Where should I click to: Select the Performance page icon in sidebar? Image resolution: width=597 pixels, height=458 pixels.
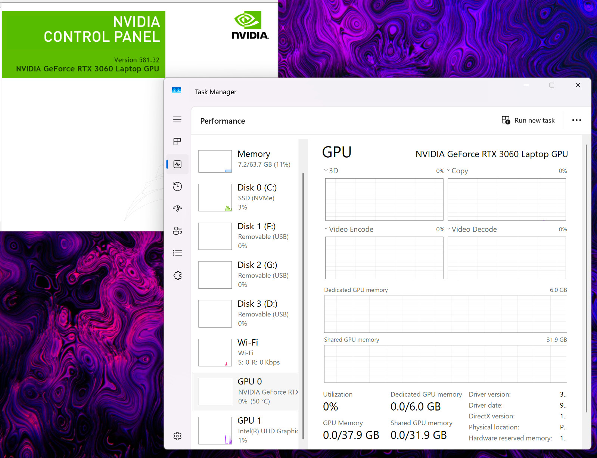click(x=177, y=164)
